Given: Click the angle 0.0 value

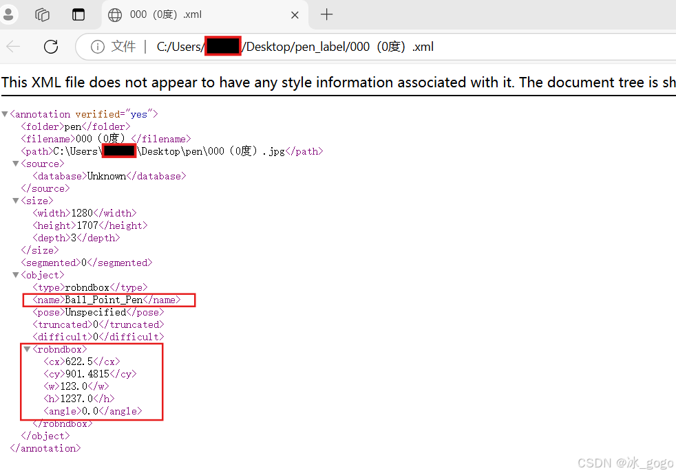Looking at the screenshot, I should pos(90,411).
